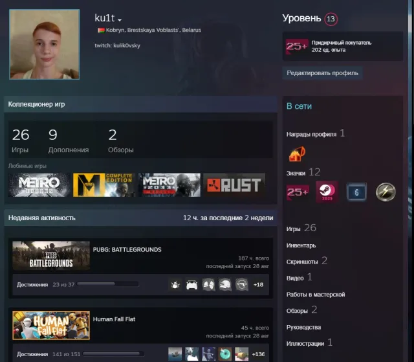Viewport: 414px width, 362px height.
Task: Click the 26 Игры counter
Action: point(21,141)
